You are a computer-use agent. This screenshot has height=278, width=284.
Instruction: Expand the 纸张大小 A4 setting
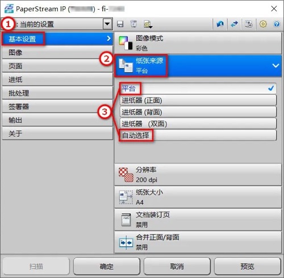pyautogui.click(x=198, y=197)
